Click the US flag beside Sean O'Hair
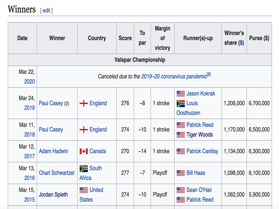The width and height of the screenshot is (279, 209). (x=181, y=190)
